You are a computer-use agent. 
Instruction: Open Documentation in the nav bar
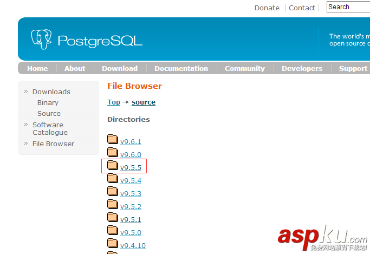tap(181, 68)
